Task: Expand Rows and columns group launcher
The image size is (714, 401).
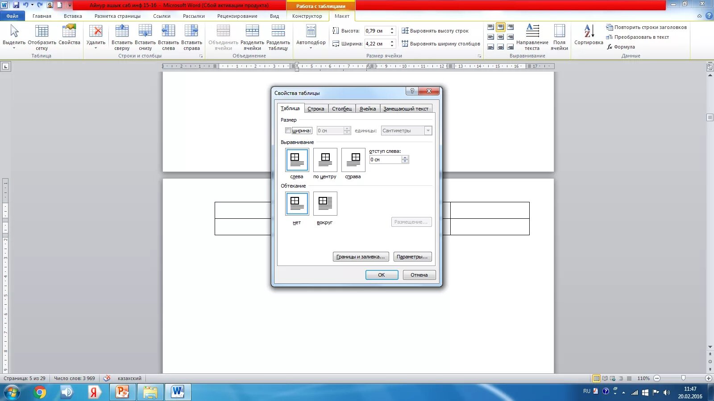Action: pyautogui.click(x=201, y=56)
